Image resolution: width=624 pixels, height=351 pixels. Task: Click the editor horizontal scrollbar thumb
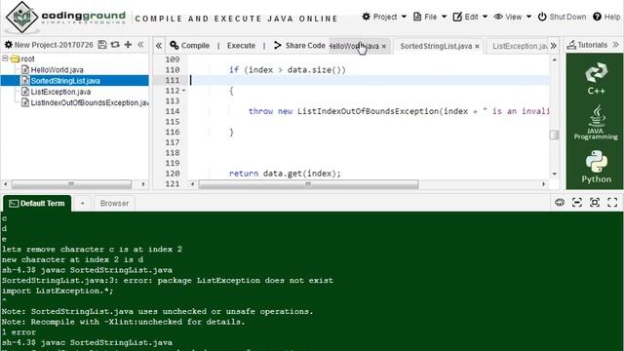point(308,184)
